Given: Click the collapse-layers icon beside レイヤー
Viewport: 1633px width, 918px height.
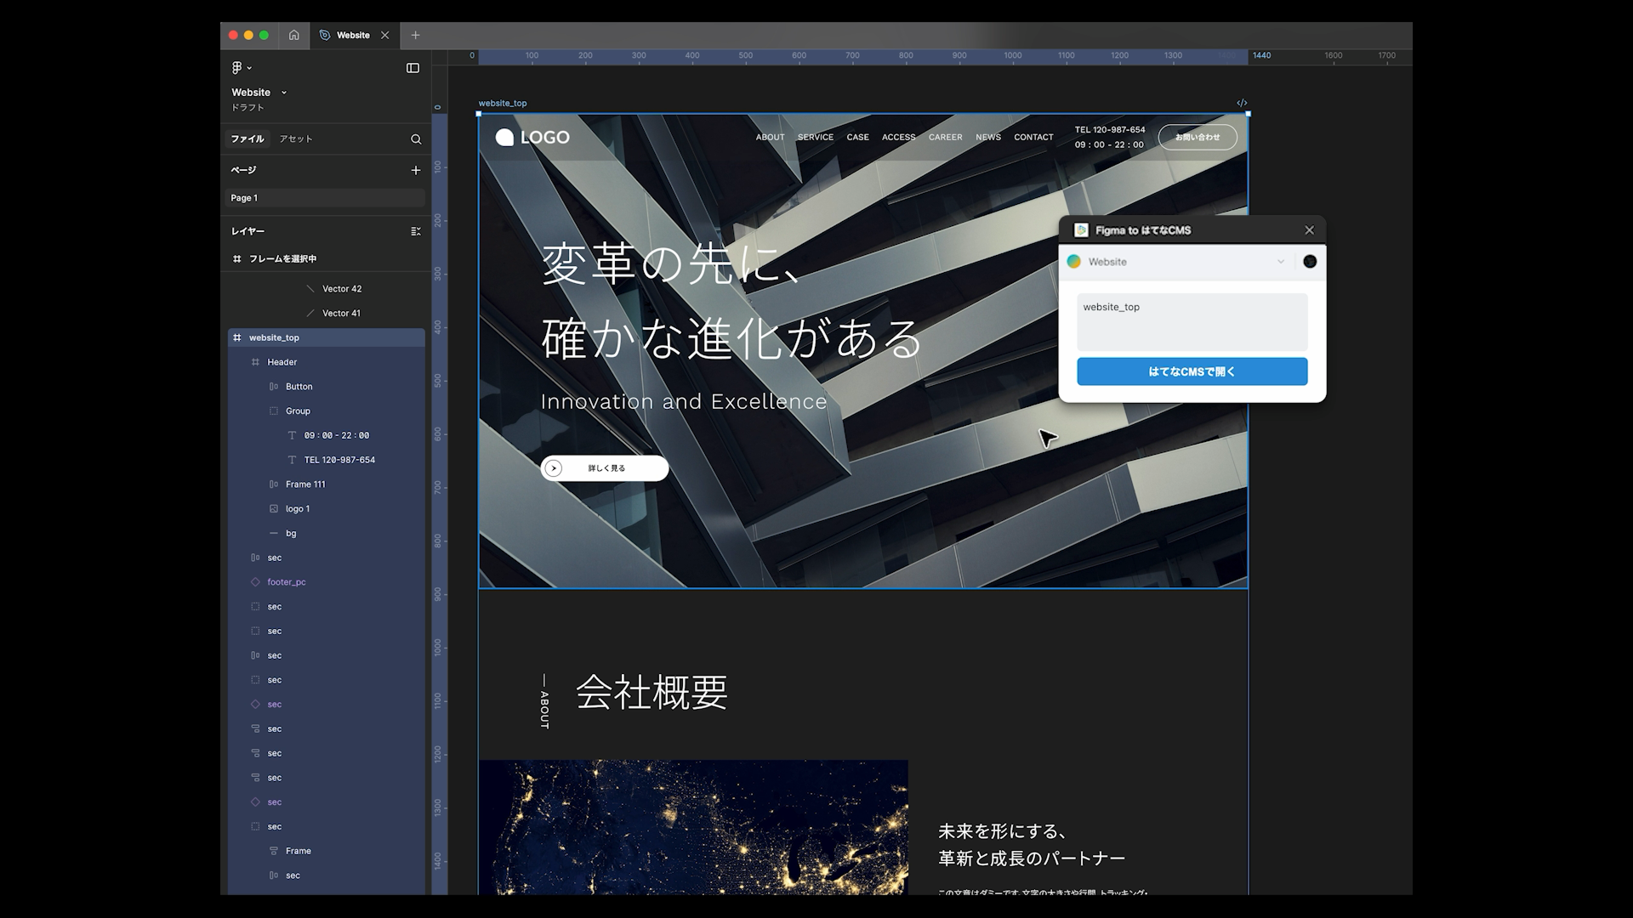Looking at the screenshot, I should click(x=416, y=230).
